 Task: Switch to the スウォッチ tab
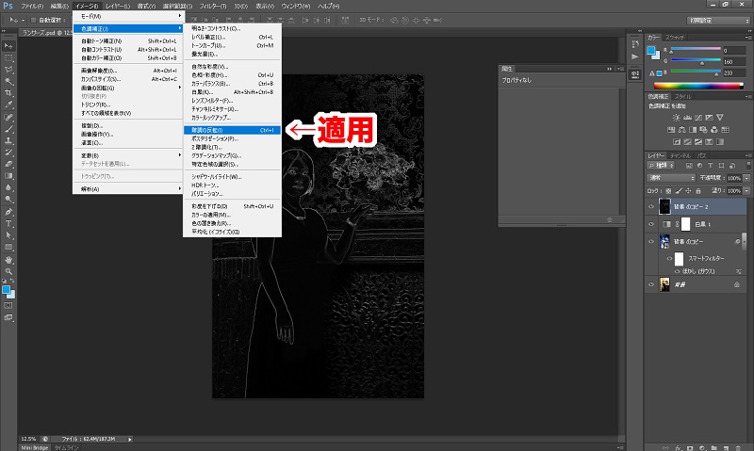(x=675, y=37)
